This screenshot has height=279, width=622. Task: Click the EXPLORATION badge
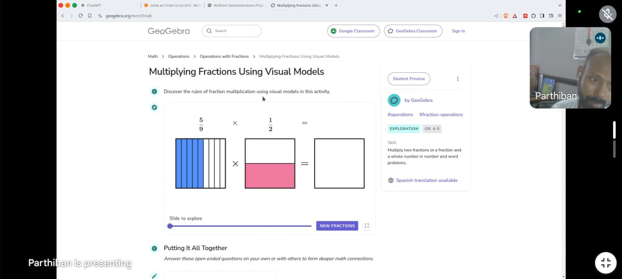[404, 129]
